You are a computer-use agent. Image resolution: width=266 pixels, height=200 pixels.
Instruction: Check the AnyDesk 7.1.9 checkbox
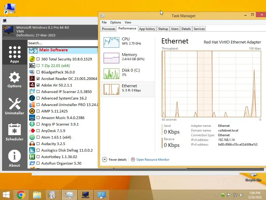point(38,131)
